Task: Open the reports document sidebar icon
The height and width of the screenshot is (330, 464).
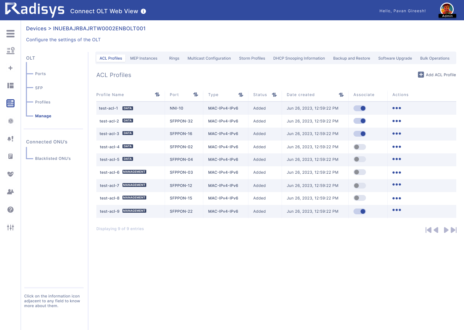Action: [x=10, y=156]
